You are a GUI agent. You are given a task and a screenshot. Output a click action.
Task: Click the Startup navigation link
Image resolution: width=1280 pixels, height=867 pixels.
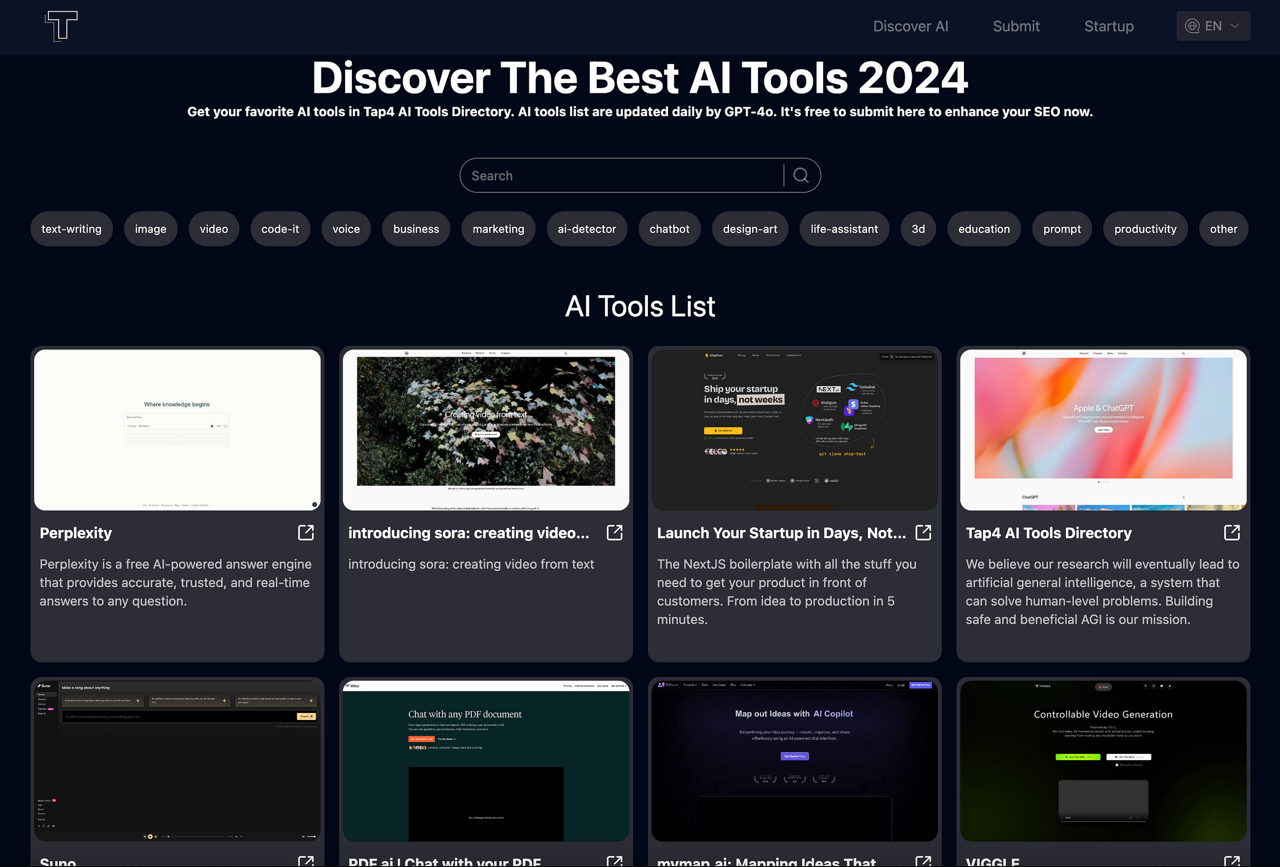(x=1109, y=26)
